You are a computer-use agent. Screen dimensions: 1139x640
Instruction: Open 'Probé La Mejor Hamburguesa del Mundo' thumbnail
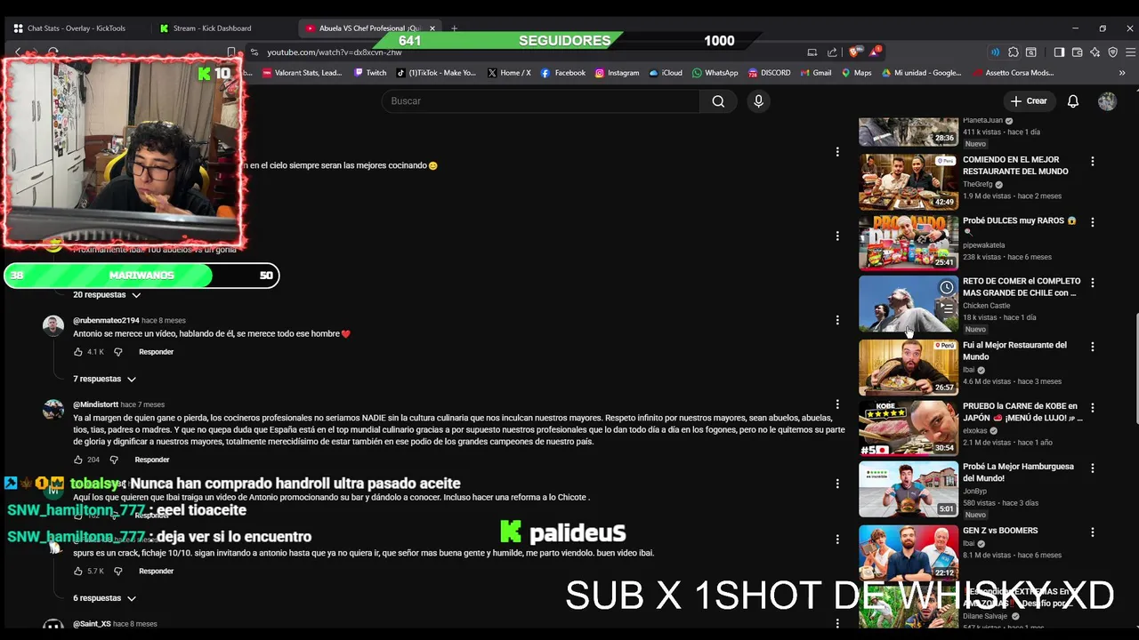(x=909, y=489)
